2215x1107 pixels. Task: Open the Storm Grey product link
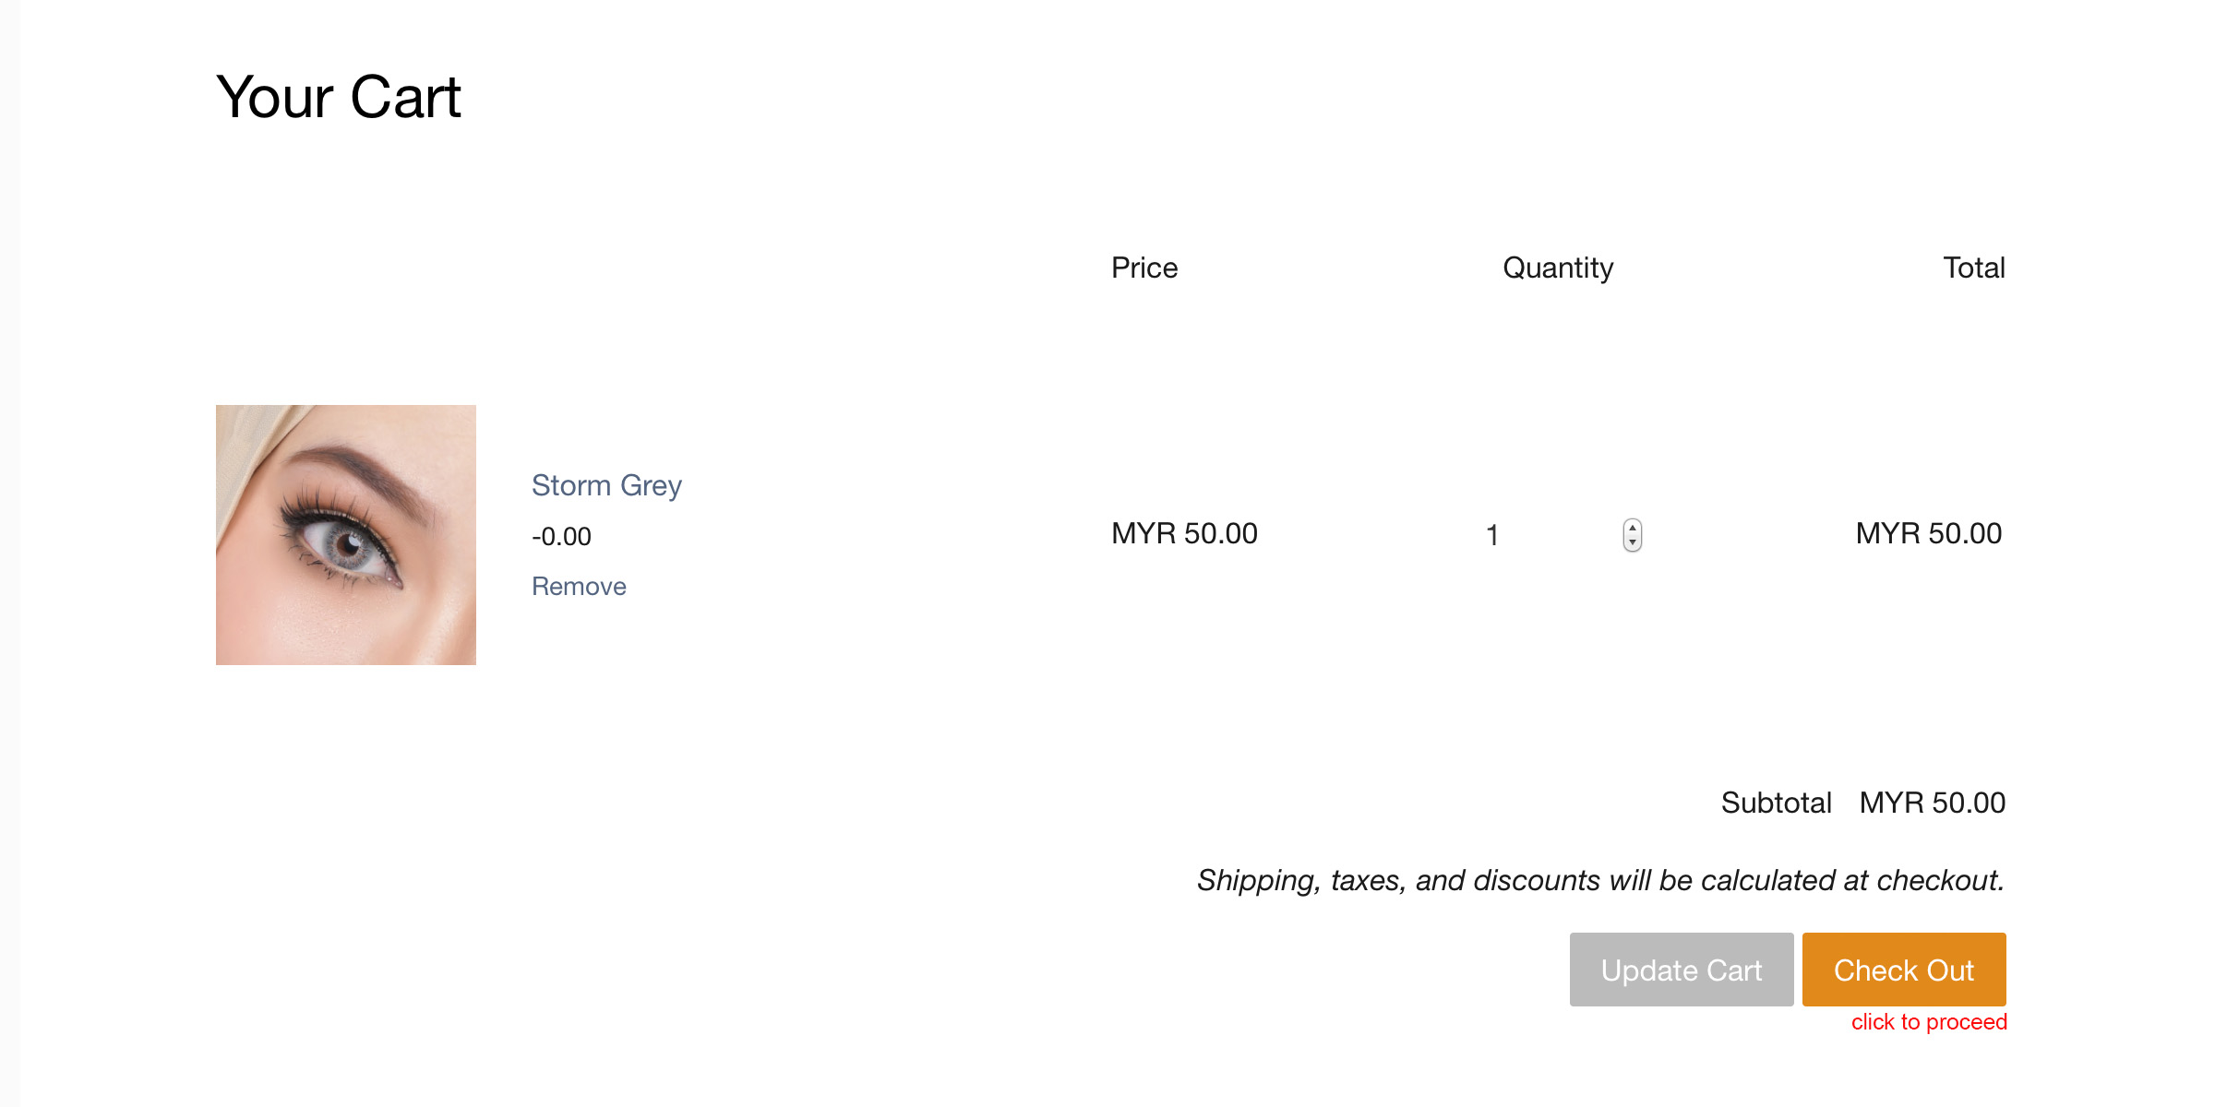(606, 485)
